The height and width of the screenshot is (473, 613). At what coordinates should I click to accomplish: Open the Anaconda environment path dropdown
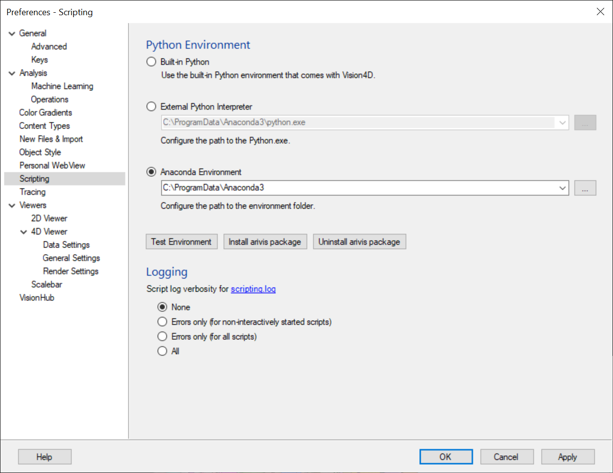click(563, 188)
